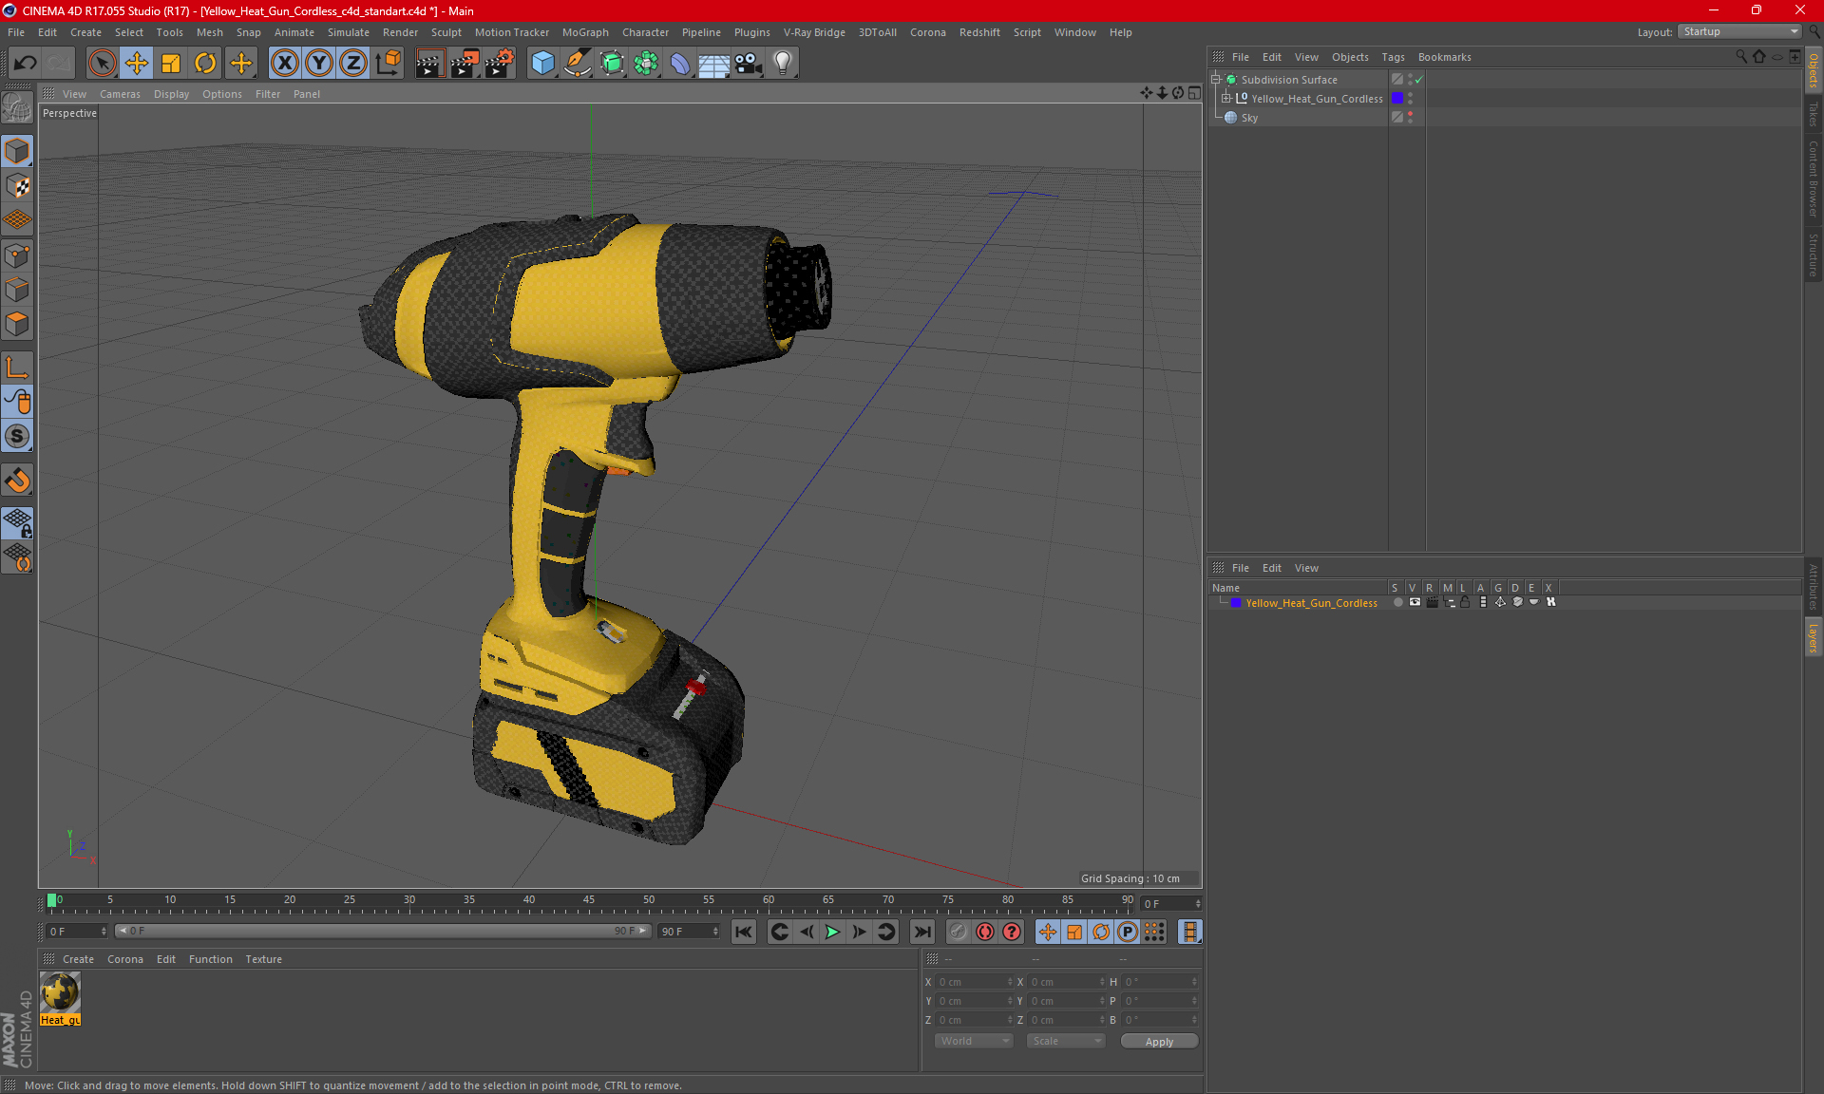The height and width of the screenshot is (1094, 1824).
Task: Open Material Manager Texture menu
Action: click(263, 959)
